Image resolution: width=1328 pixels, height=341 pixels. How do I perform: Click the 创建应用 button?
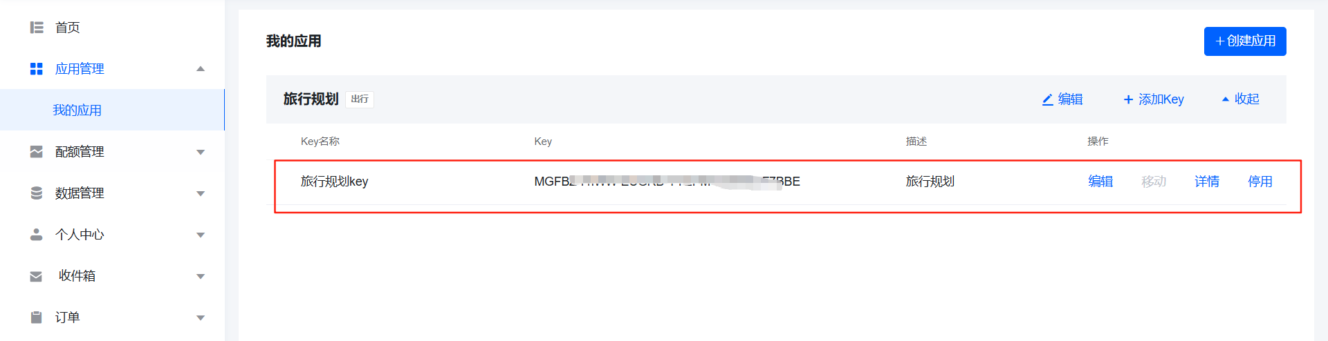(1245, 41)
